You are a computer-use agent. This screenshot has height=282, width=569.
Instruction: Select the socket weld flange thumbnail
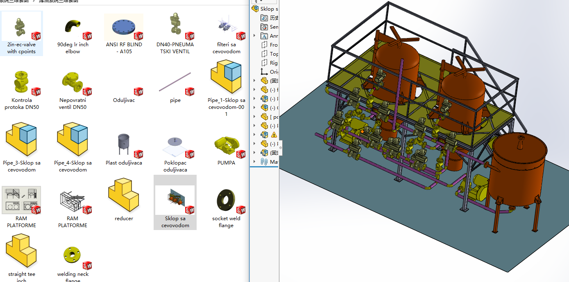click(226, 201)
